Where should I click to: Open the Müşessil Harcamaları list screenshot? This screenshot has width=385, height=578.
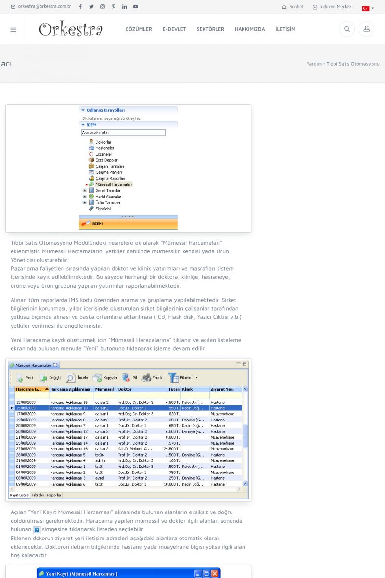point(128,430)
